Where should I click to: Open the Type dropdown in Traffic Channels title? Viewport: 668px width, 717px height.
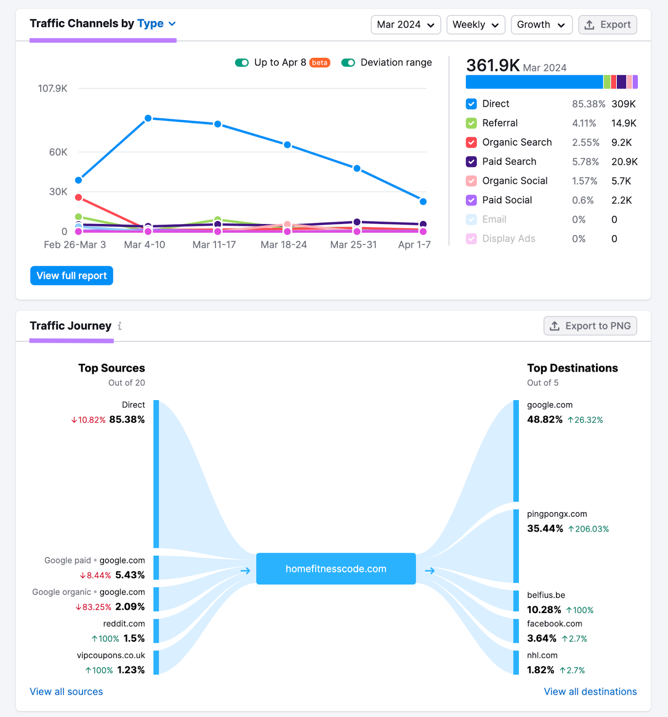tap(156, 24)
